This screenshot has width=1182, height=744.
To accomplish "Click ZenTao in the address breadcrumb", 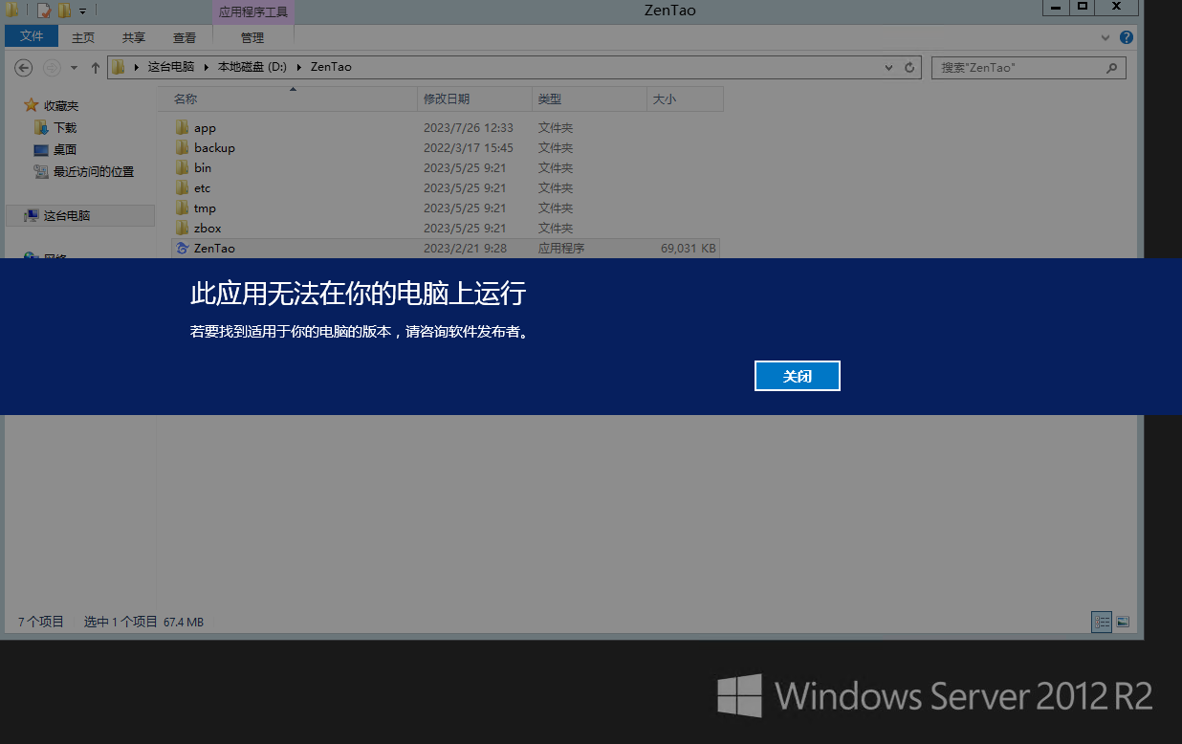I will (x=331, y=67).
